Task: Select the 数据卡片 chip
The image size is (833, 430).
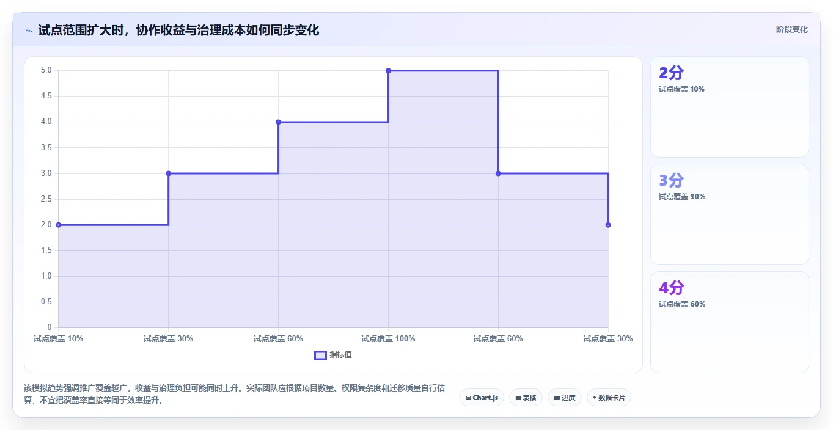Action: pos(609,398)
